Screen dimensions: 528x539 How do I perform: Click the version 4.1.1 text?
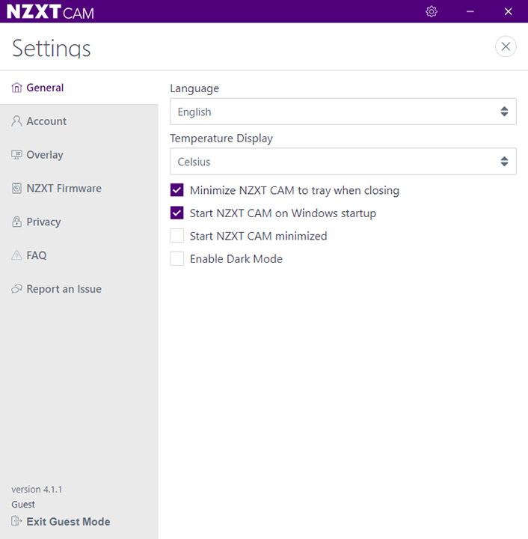tap(37, 489)
